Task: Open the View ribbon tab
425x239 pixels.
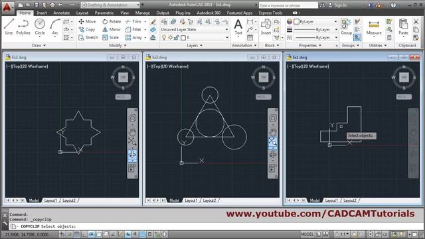Action: click(x=124, y=13)
